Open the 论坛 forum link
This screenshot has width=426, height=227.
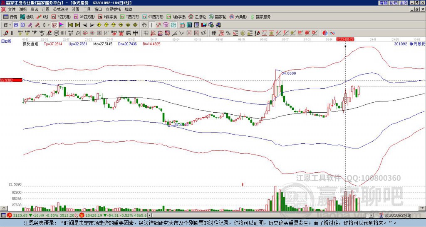click(x=393, y=3)
